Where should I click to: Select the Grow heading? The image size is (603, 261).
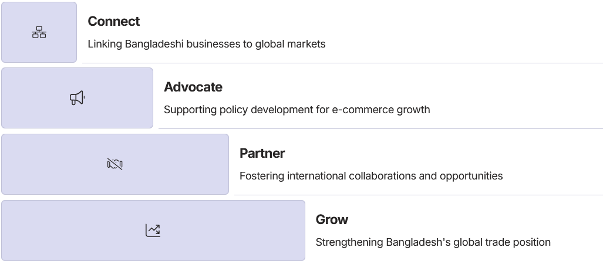(332, 219)
